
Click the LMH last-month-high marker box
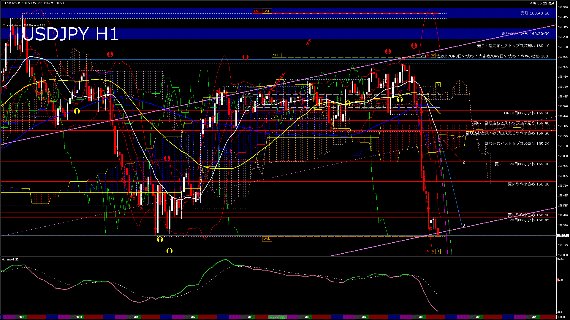[257, 11]
